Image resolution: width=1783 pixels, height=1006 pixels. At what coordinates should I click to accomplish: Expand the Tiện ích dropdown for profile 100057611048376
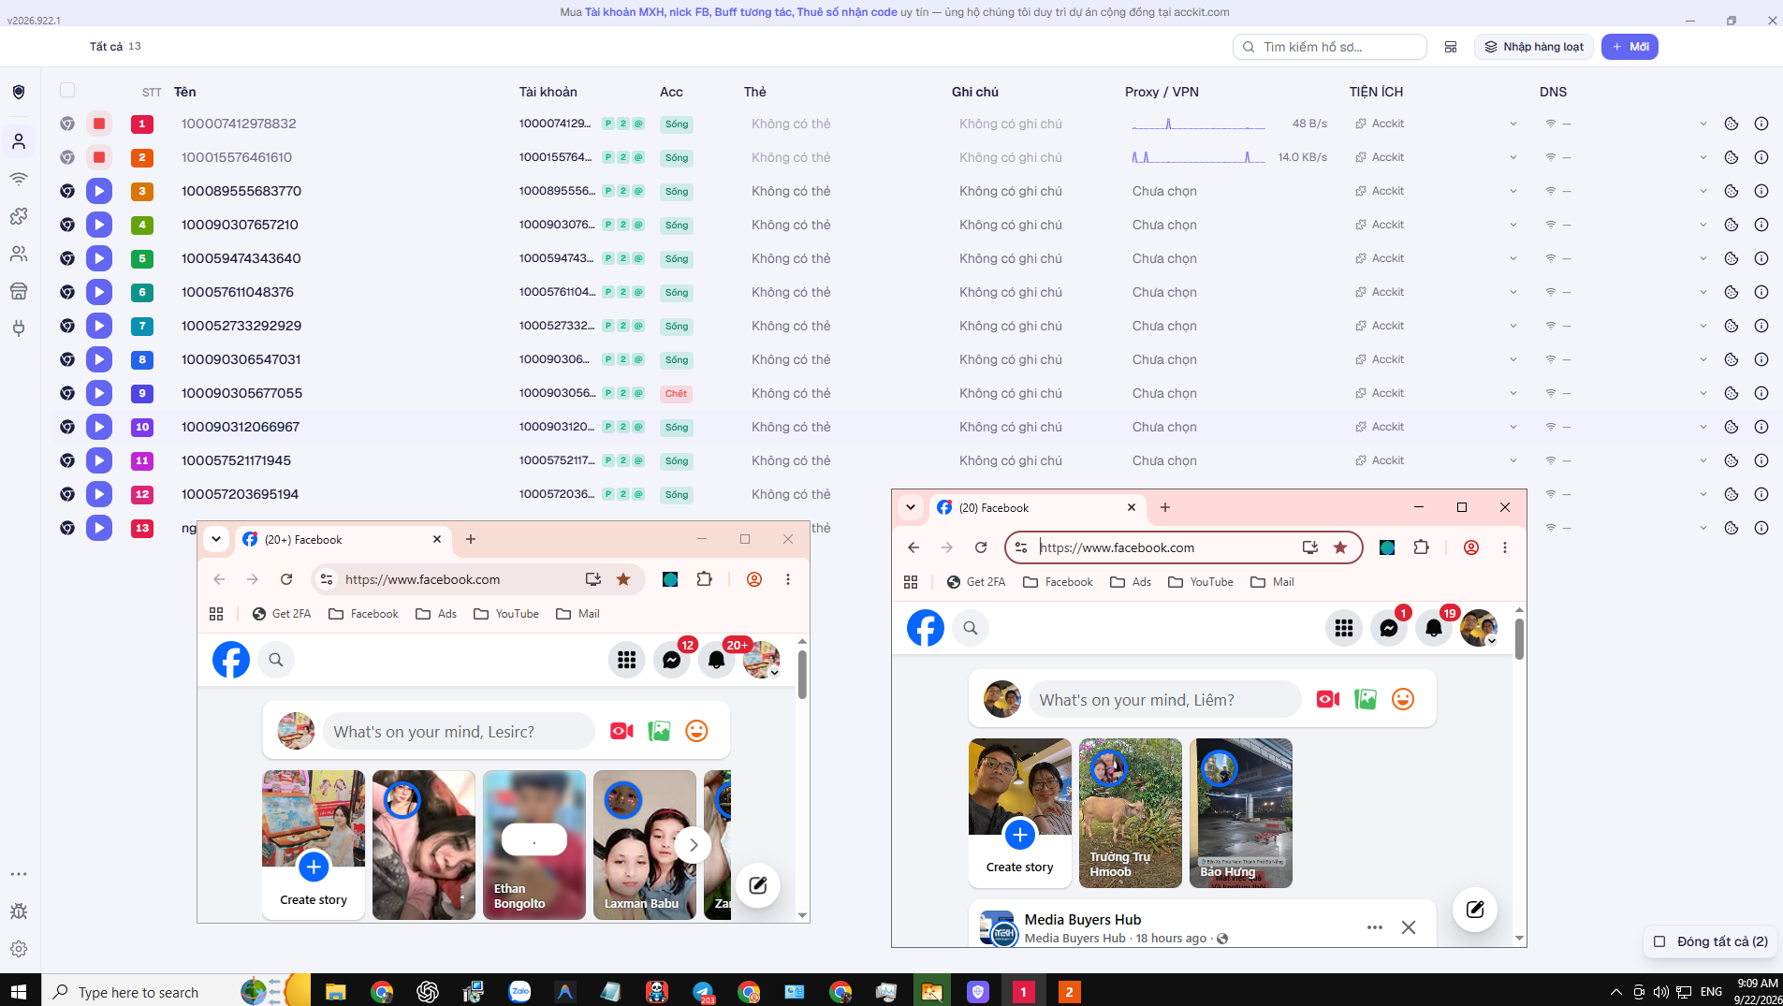(x=1513, y=292)
